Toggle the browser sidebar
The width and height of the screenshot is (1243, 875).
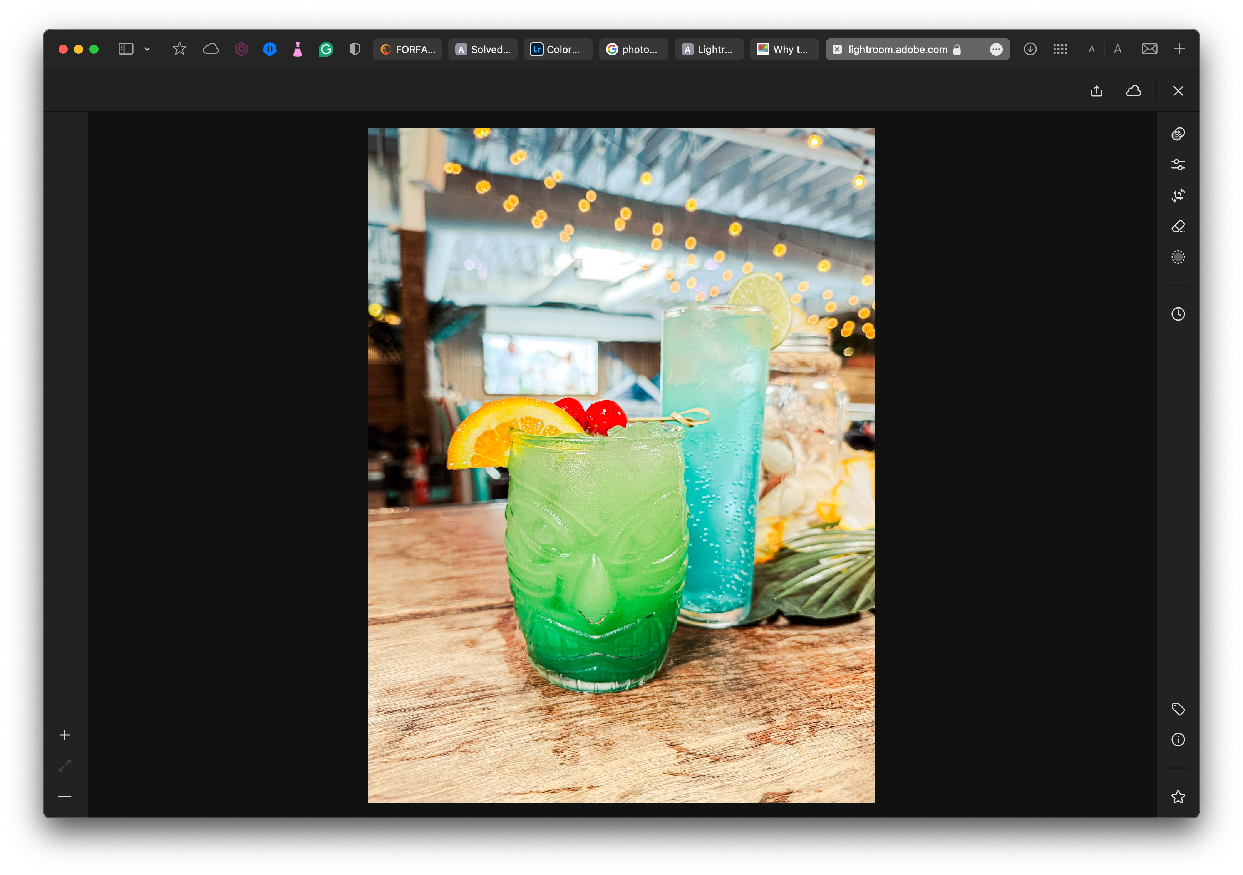tap(126, 49)
